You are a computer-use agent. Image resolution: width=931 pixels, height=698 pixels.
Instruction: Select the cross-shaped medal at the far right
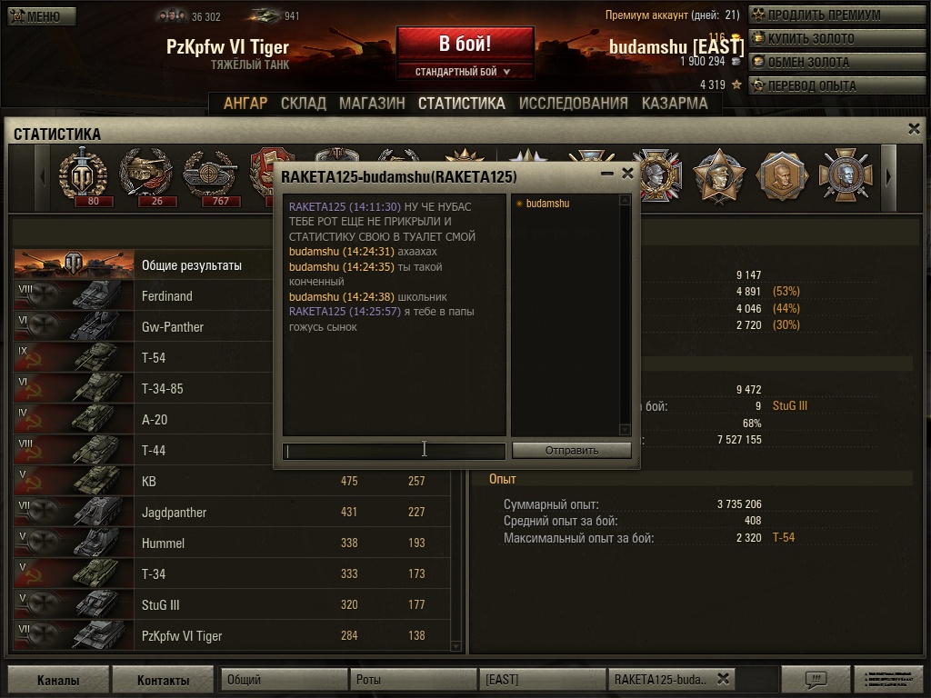846,175
